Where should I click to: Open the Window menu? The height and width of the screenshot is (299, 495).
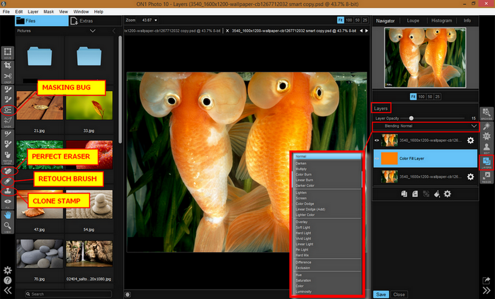pos(81,12)
